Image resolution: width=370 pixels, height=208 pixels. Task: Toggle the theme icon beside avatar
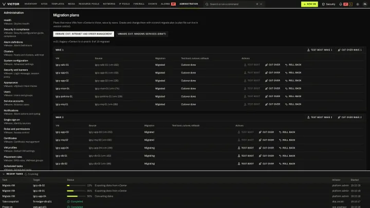coord(358,4)
